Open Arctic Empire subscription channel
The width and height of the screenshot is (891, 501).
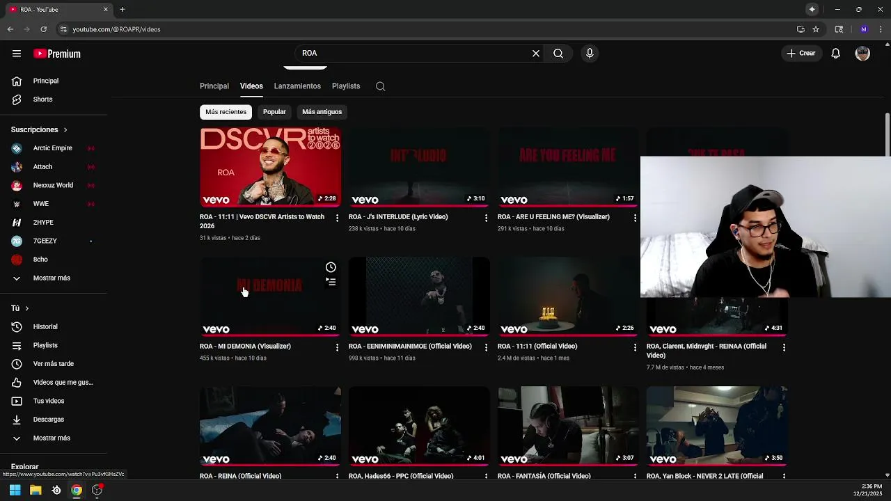click(x=54, y=148)
